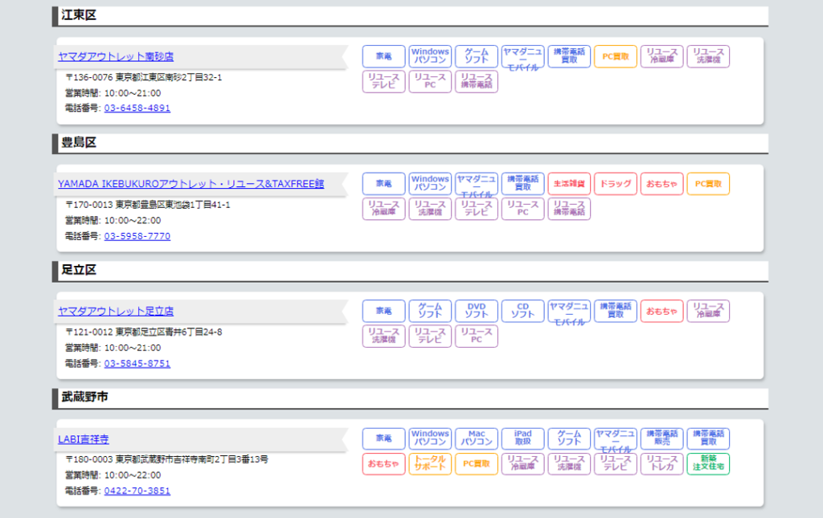Click 家電 tag for 足立店

383,311
